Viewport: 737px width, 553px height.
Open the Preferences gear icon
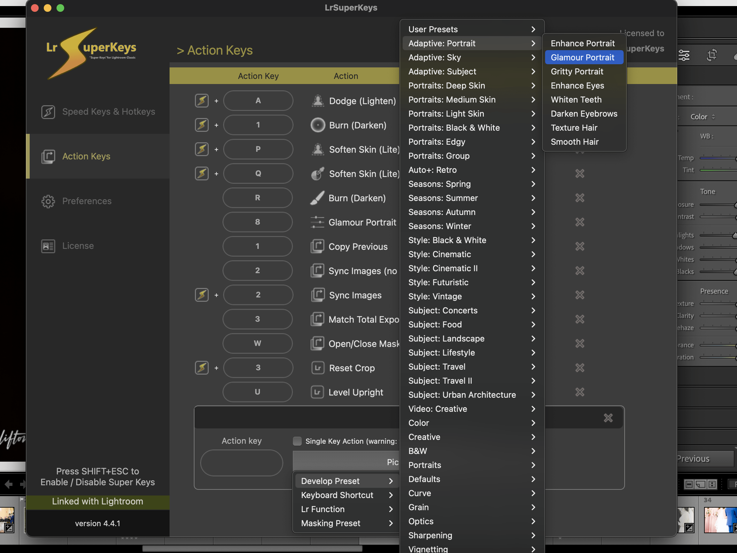click(x=48, y=201)
